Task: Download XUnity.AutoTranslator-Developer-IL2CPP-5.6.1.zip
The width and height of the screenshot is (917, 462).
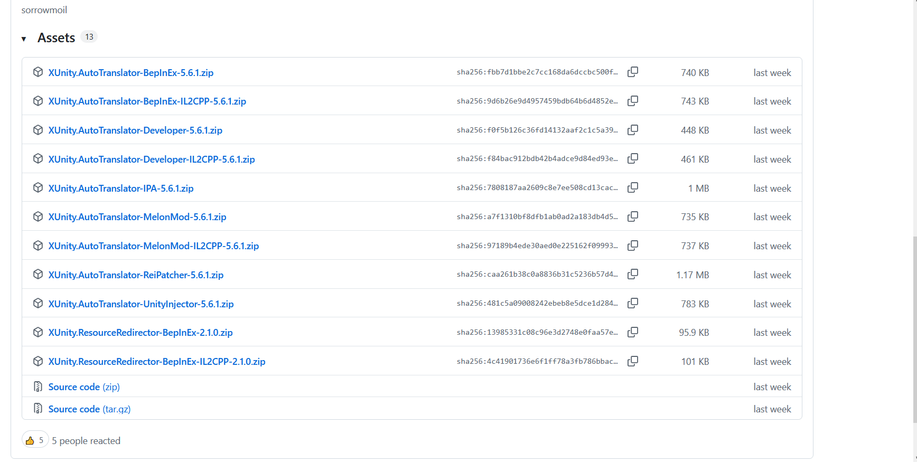Action: [x=152, y=159]
